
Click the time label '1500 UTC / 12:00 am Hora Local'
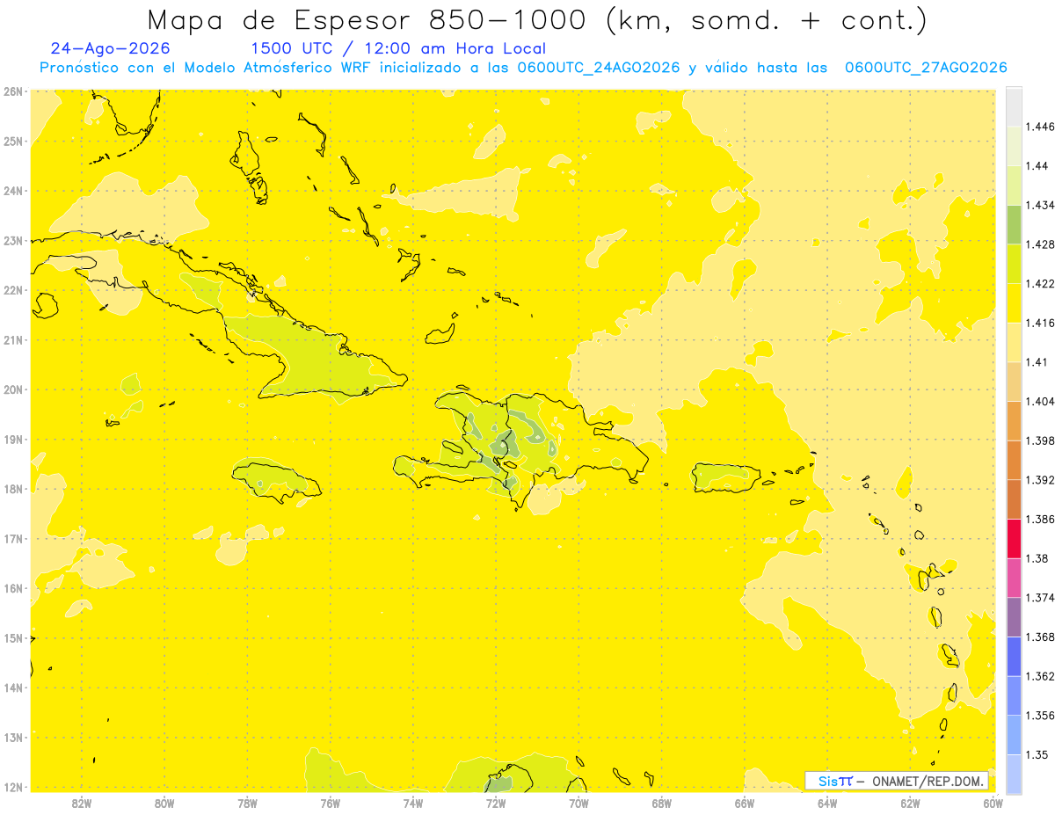pos(398,48)
